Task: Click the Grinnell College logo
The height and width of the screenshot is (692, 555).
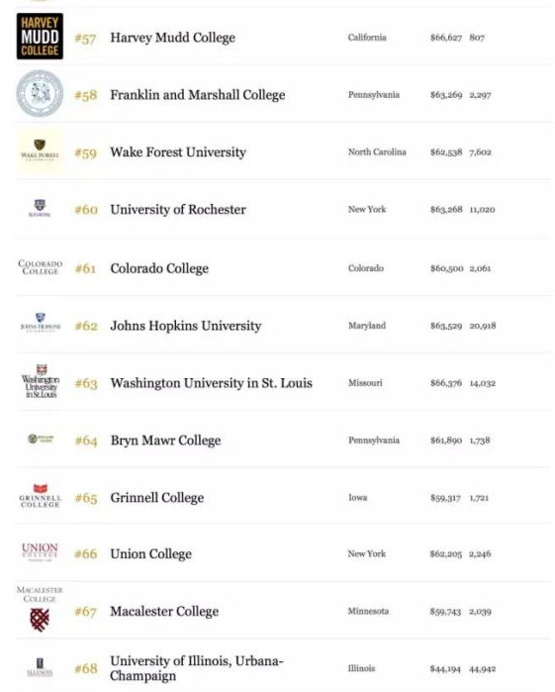Action: (x=41, y=496)
